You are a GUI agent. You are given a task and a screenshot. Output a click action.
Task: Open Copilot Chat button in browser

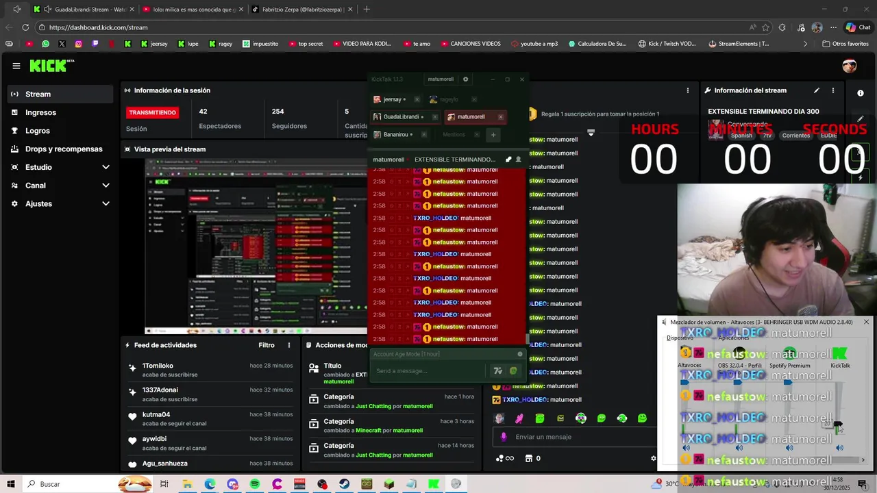(858, 27)
